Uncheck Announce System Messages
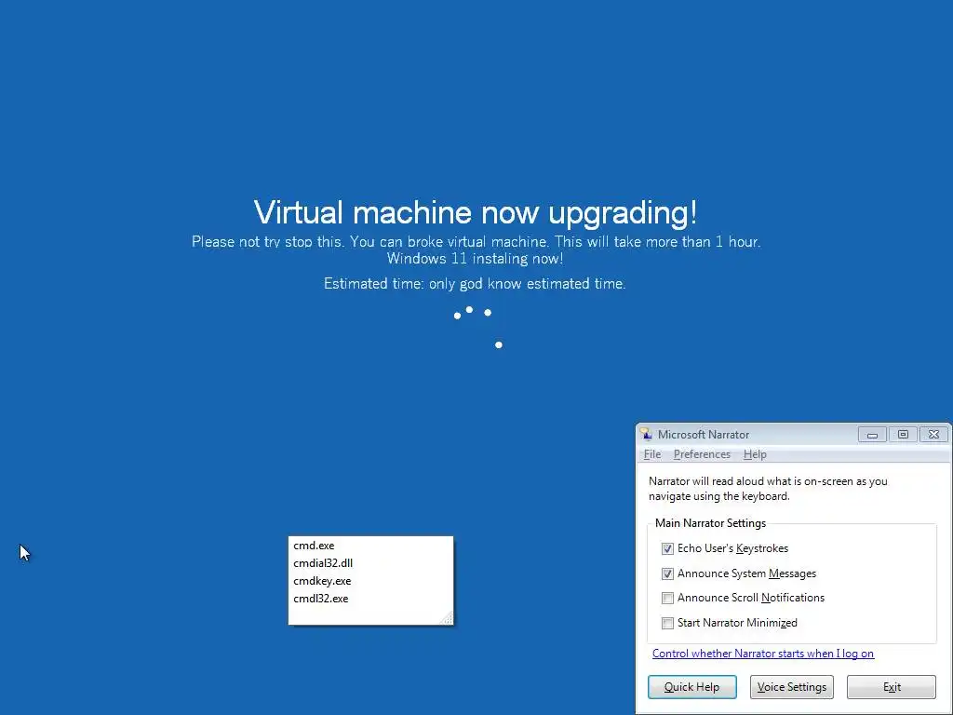Image resolution: width=953 pixels, height=715 pixels. pyautogui.click(x=667, y=573)
